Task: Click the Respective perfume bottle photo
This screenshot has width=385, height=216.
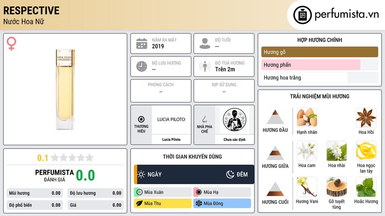Action: pyautogui.click(x=65, y=89)
